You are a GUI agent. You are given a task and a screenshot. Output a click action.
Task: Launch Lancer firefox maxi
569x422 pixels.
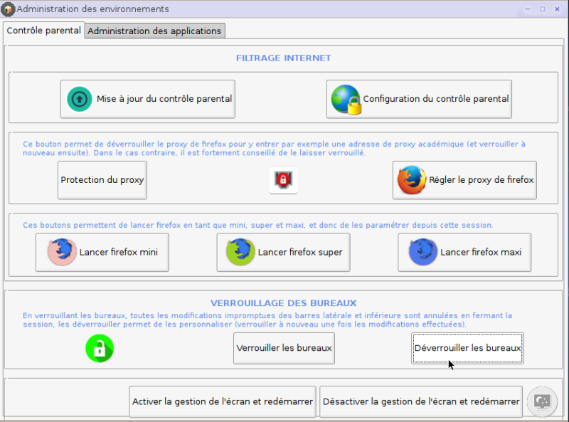pos(464,252)
